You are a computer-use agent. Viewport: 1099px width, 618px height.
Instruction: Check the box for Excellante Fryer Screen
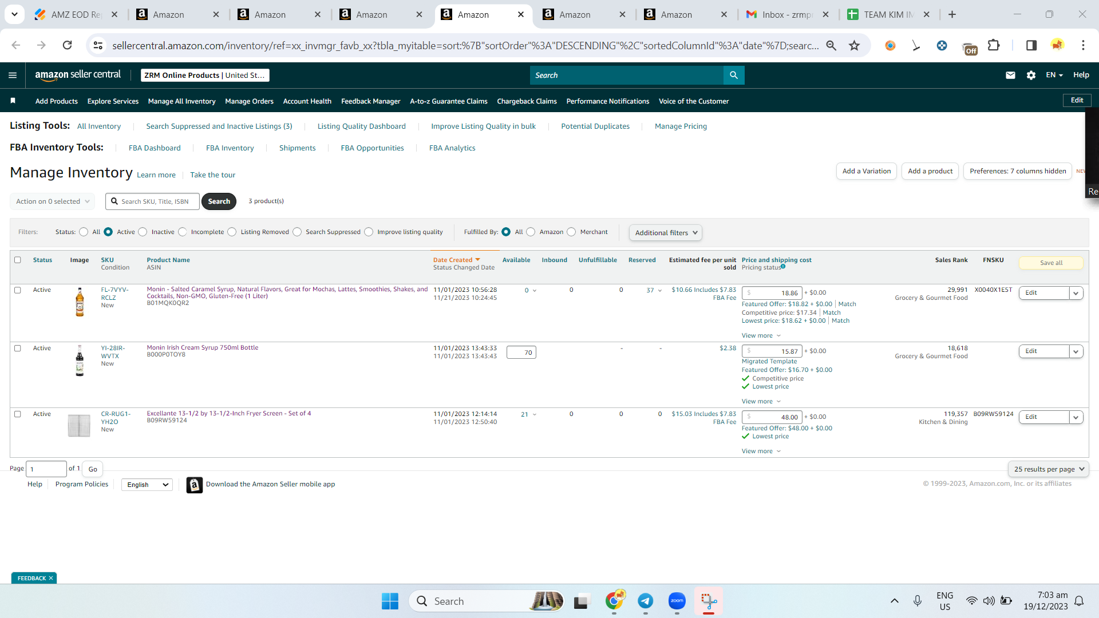18,414
